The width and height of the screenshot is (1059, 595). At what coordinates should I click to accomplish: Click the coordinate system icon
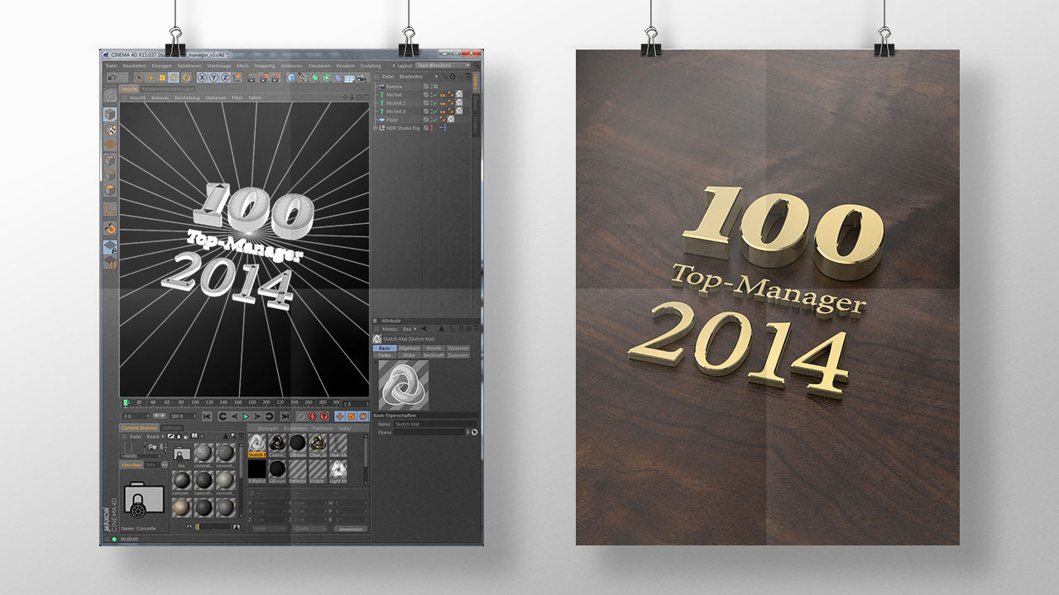[x=237, y=78]
